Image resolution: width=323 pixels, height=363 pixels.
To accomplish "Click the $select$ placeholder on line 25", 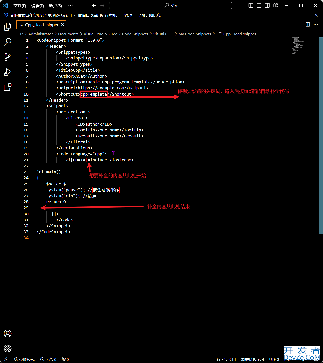I will click(x=56, y=184).
